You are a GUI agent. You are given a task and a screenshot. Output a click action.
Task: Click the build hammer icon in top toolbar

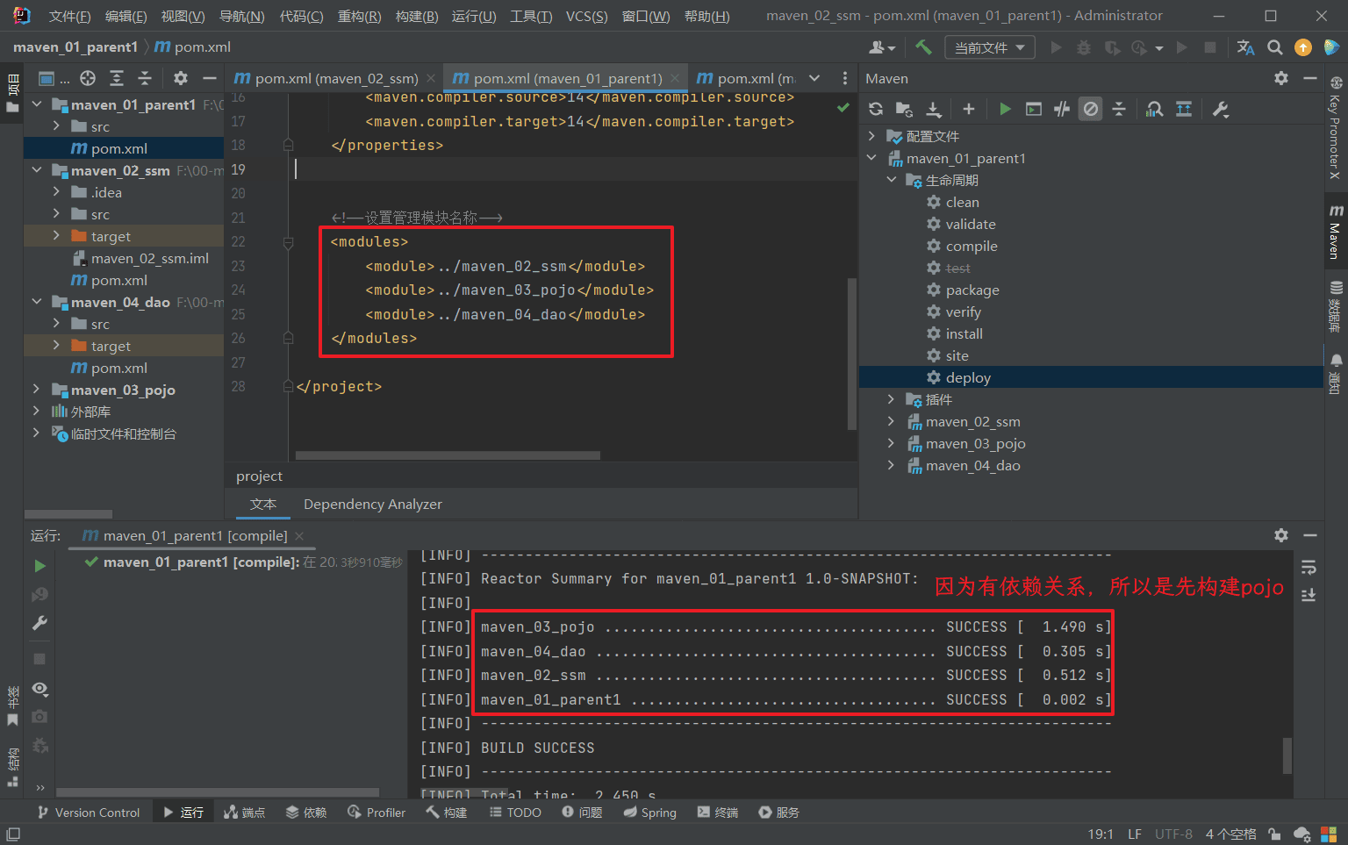[923, 47]
